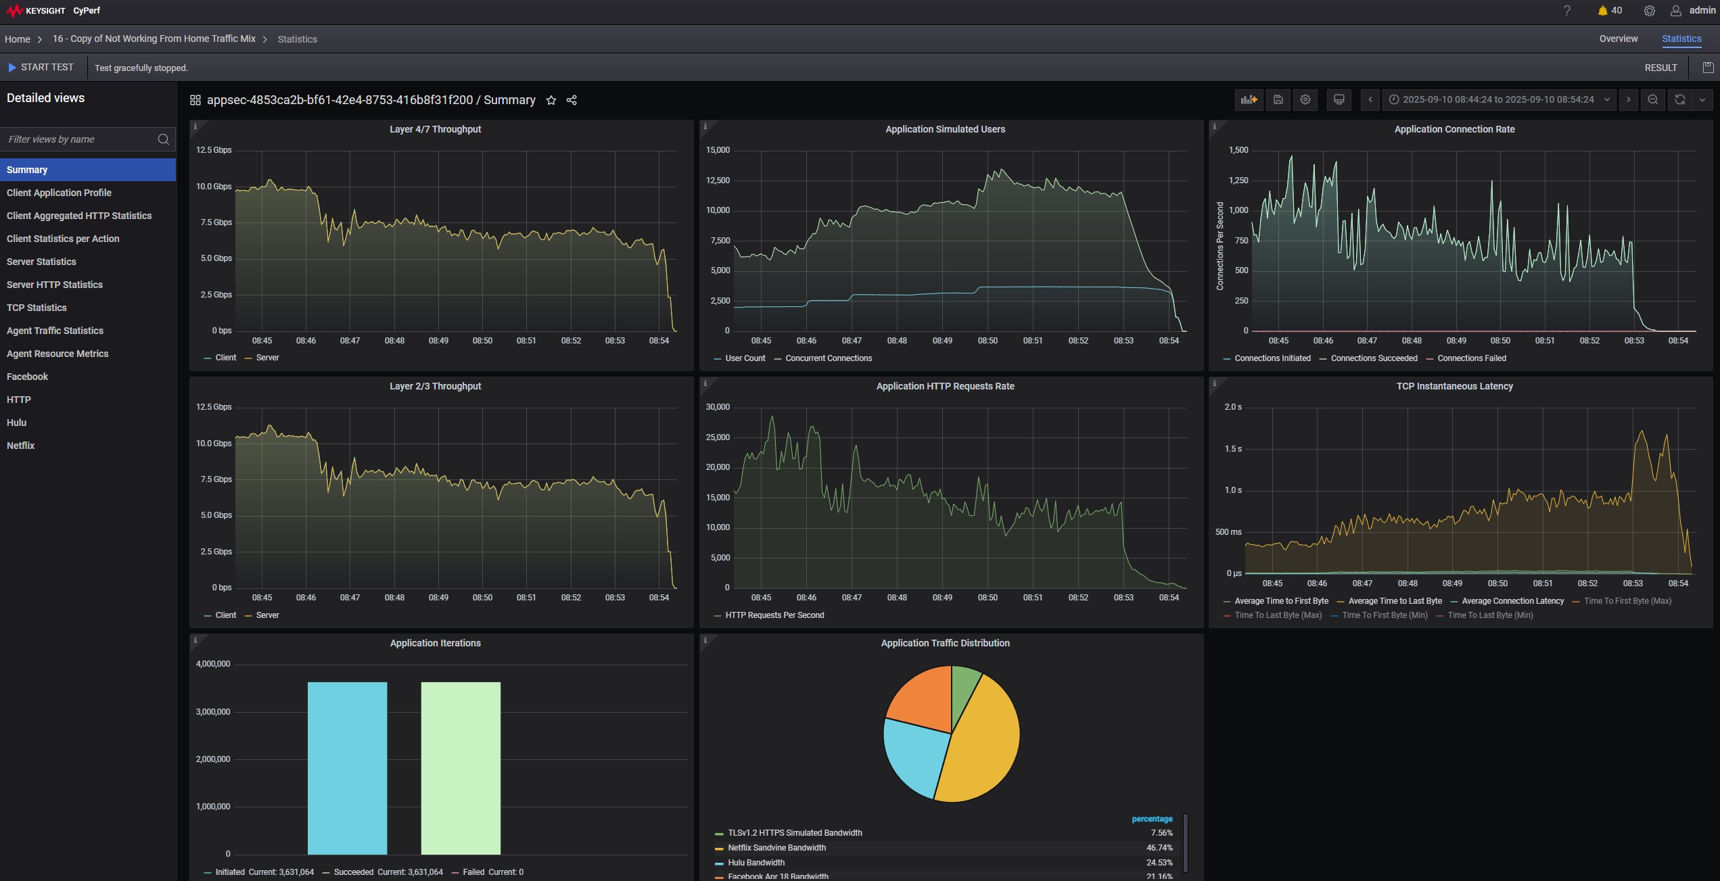This screenshot has height=881, width=1720.
Task: Click the save dashboard icon
Action: (1278, 100)
